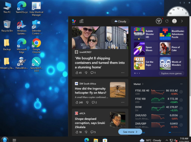Open Market widget options menu
Screen dimensions: 191x142
(x=181, y=84)
